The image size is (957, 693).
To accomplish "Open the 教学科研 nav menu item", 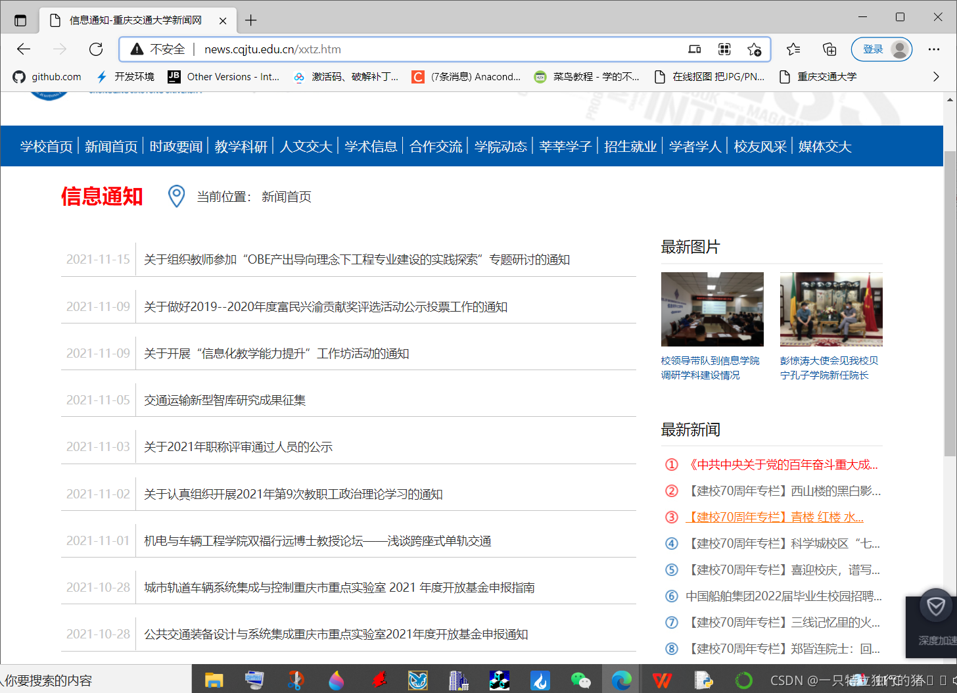I will tap(241, 147).
